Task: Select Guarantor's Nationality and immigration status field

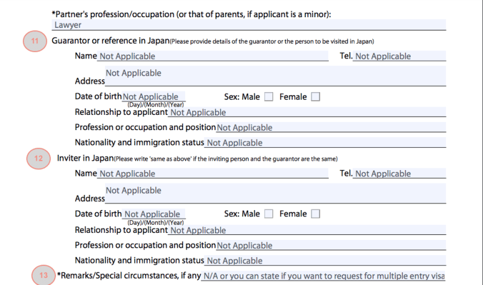Action: coord(325,143)
